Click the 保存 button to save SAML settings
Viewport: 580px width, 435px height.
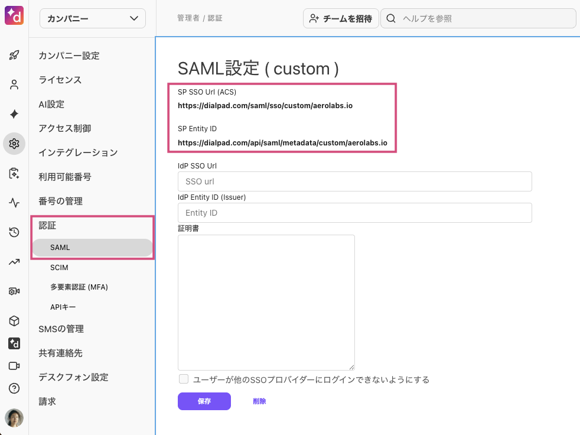204,401
